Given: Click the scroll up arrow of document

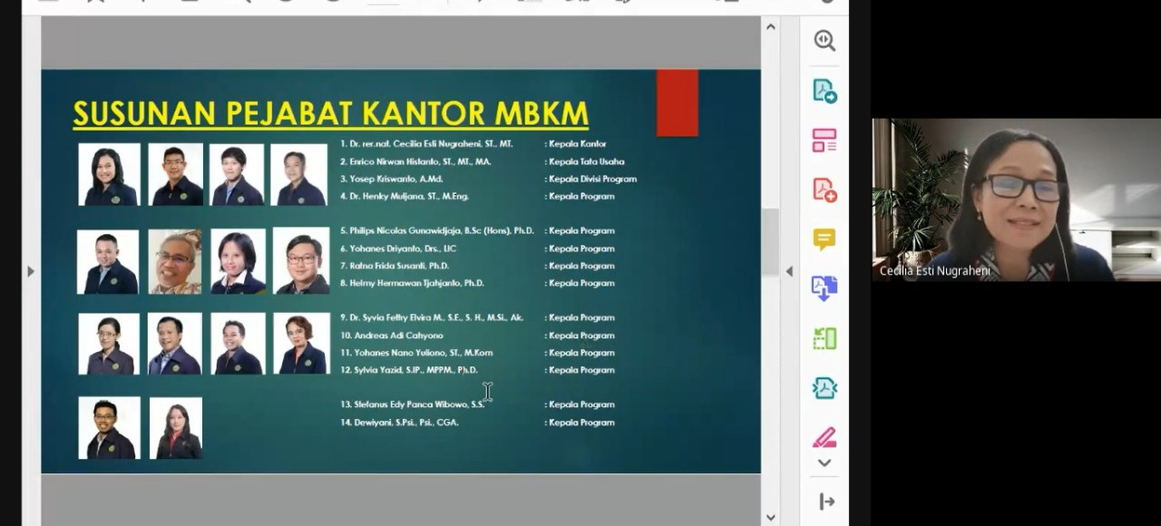Looking at the screenshot, I should [770, 27].
